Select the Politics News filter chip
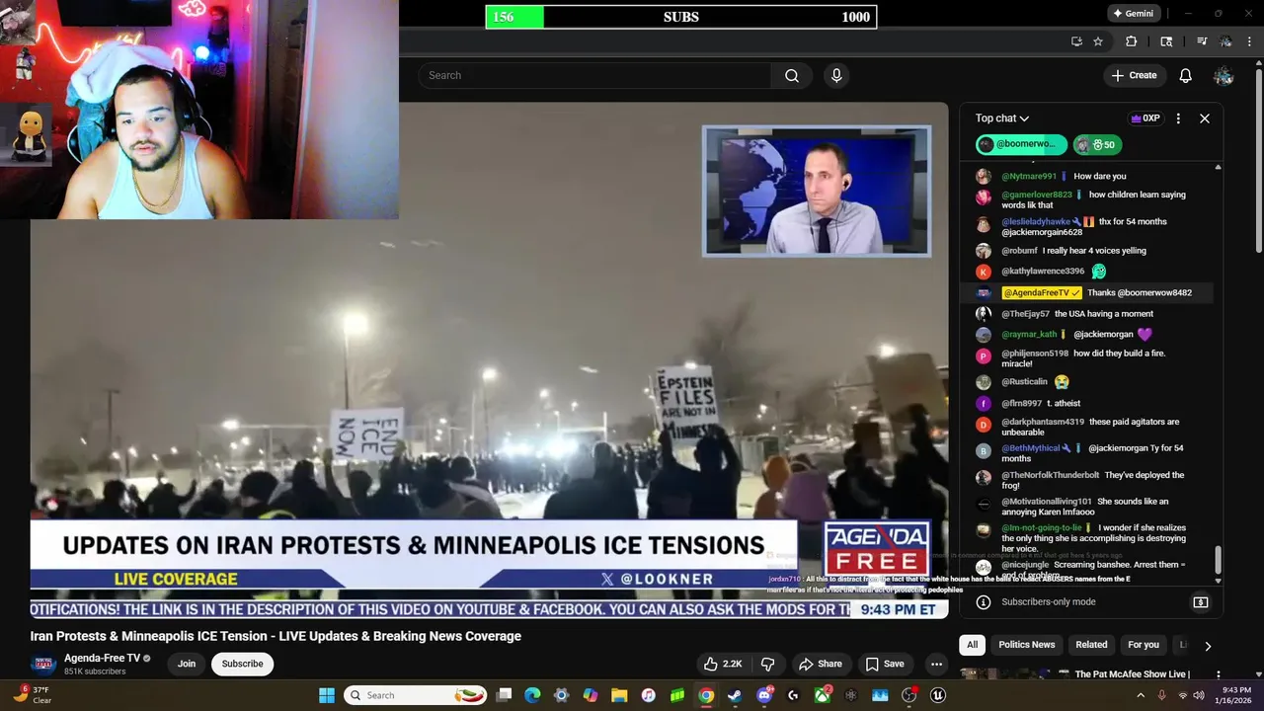The height and width of the screenshot is (711, 1264). [x=1026, y=645]
